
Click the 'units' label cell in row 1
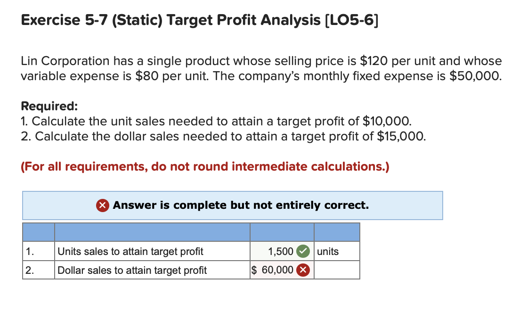[337, 251]
